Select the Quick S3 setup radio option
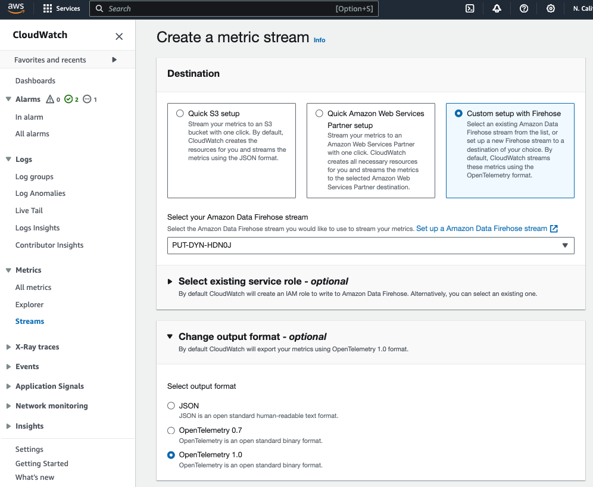This screenshot has width=593, height=487. pos(180,114)
